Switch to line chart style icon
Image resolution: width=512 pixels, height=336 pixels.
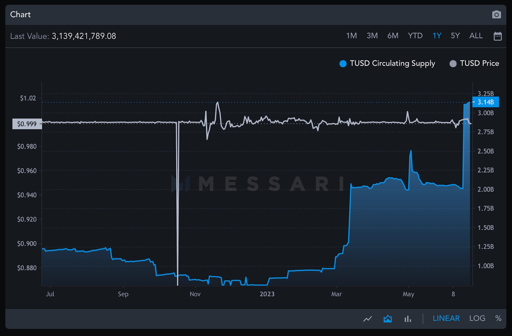coord(368,318)
